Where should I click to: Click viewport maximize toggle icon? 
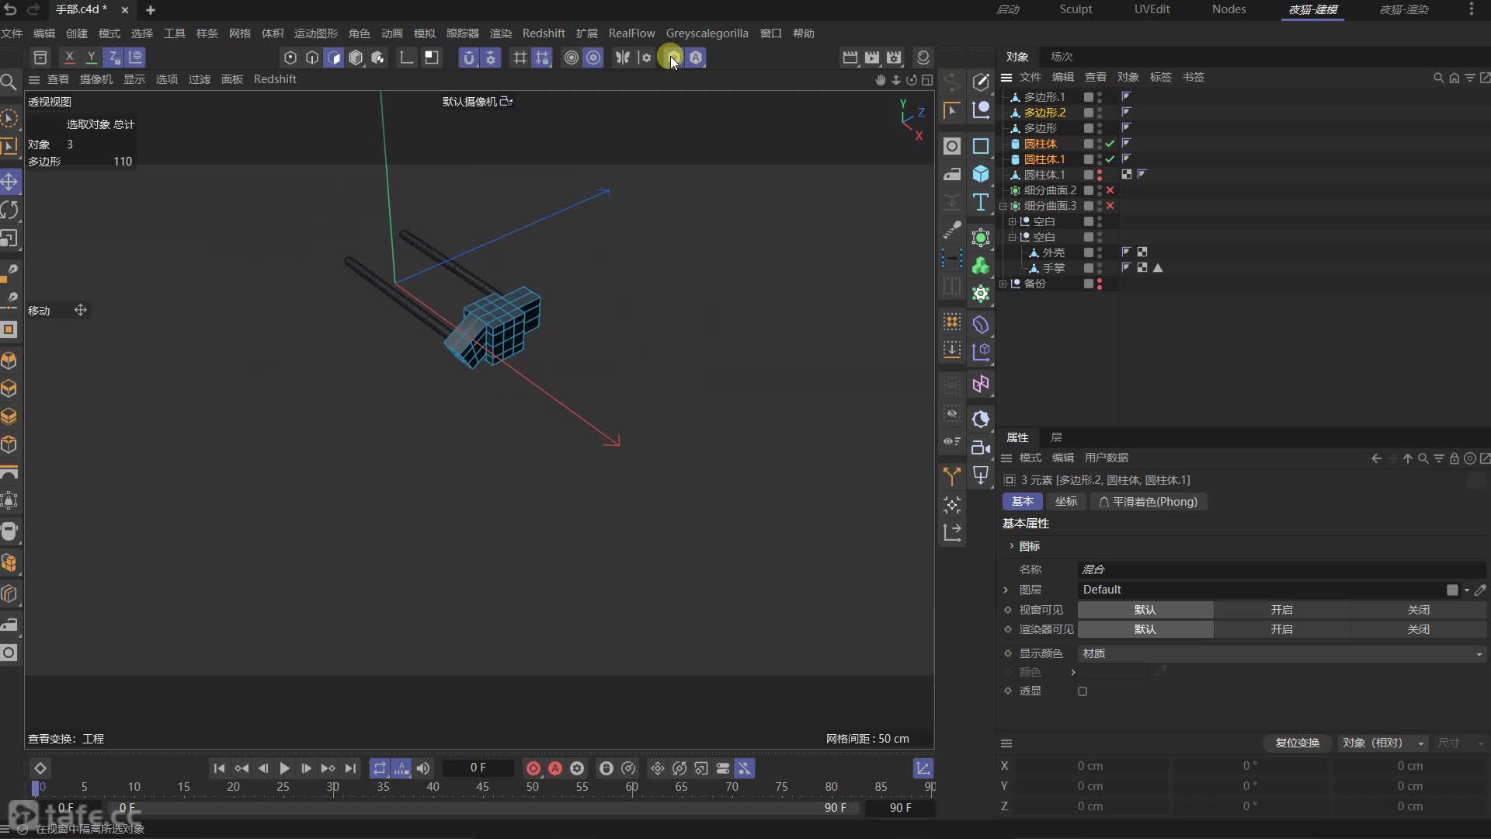(927, 79)
